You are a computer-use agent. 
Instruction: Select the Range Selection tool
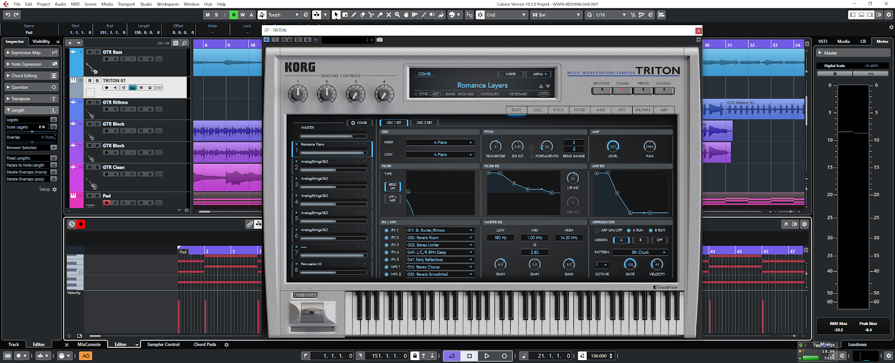[345, 15]
